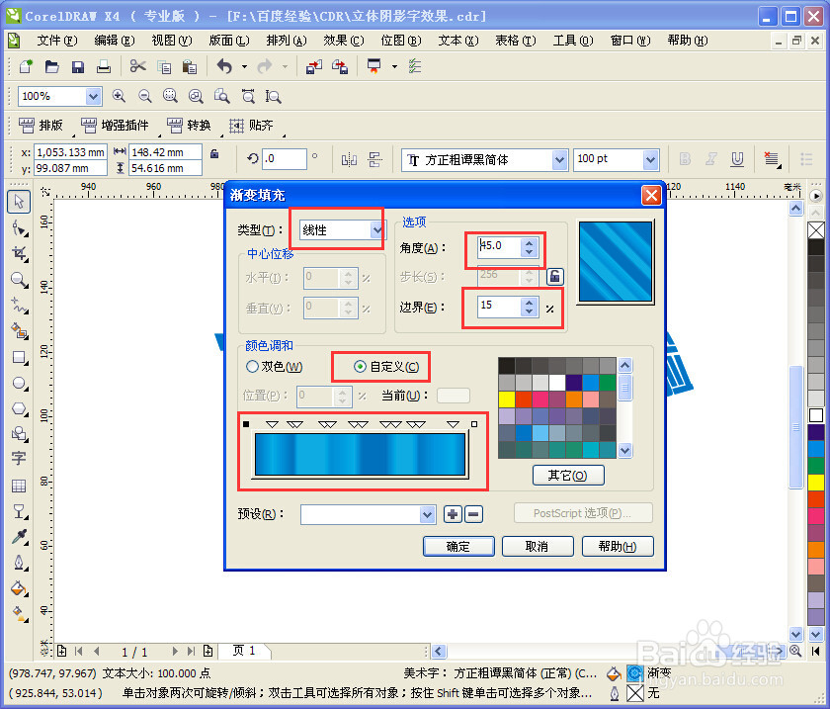Open the 位图(B) menu
The width and height of the screenshot is (830, 709).
click(401, 41)
